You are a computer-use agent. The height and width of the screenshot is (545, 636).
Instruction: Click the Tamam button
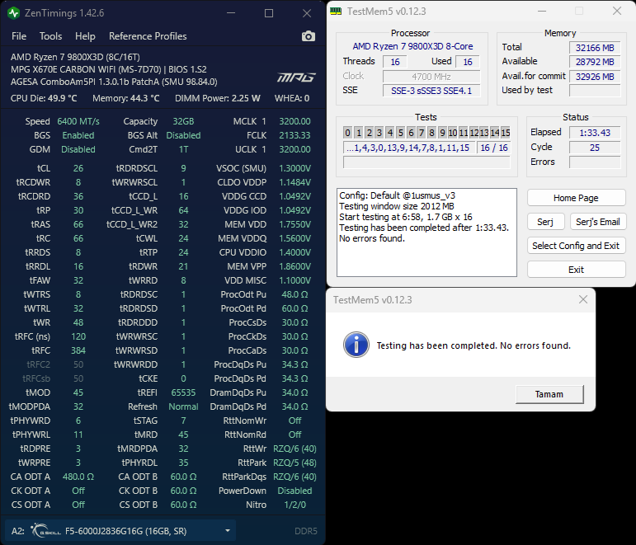[x=549, y=394]
